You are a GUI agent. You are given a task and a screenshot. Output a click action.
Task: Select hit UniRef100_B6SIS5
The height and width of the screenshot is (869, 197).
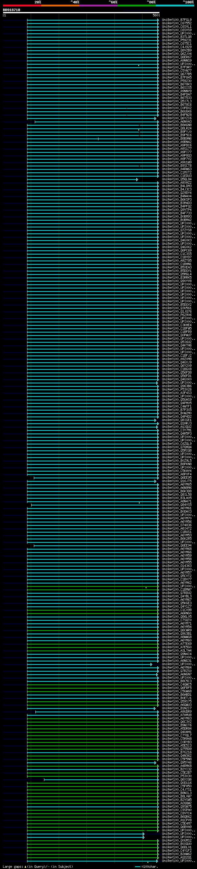pos(176,88)
